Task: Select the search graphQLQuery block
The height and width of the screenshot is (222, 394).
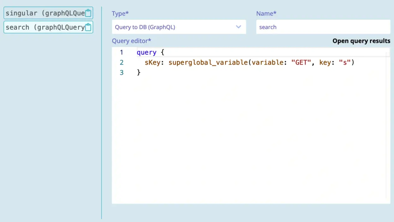Action: [45, 27]
